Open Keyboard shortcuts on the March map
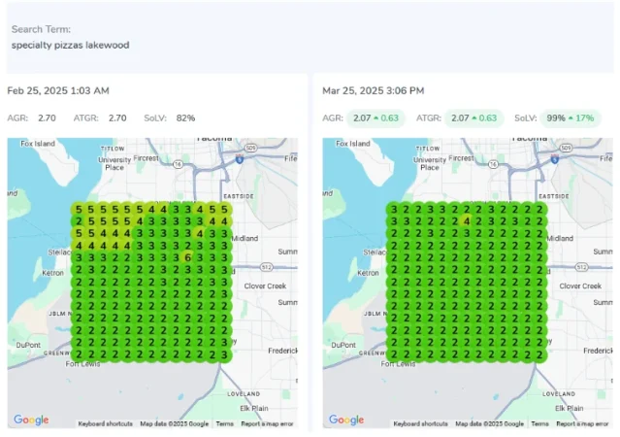The width and height of the screenshot is (620, 437). point(421,423)
